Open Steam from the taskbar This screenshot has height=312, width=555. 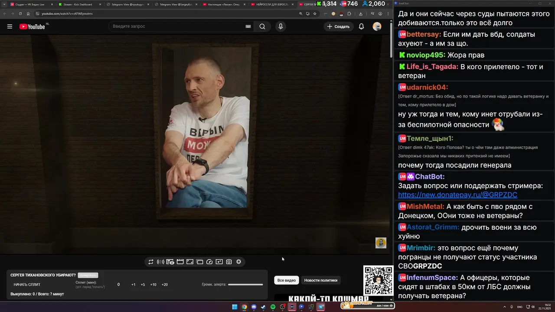(263, 307)
